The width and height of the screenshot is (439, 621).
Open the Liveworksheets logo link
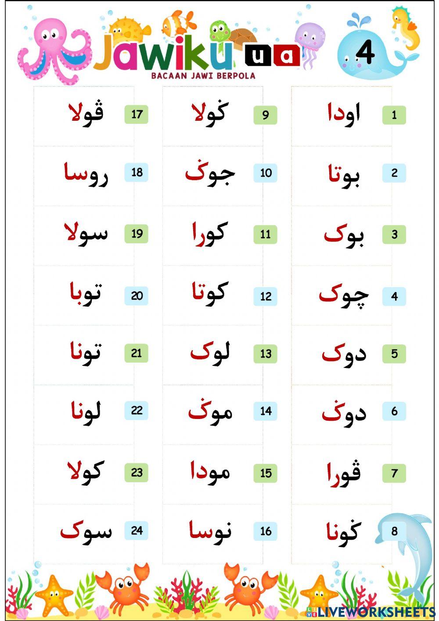click(x=371, y=612)
